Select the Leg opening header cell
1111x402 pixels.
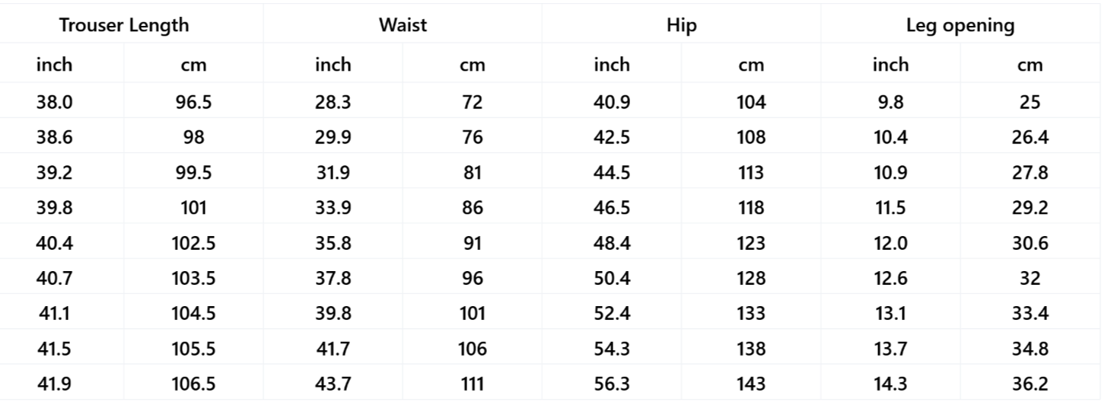coord(960,25)
